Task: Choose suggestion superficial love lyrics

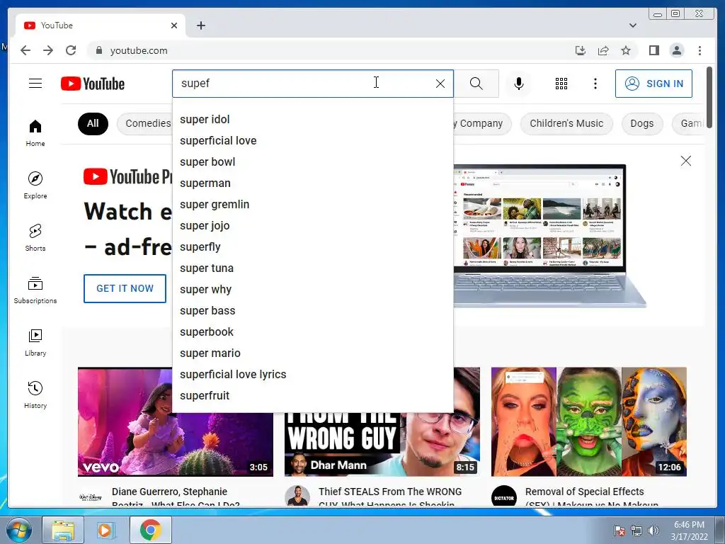Action: pos(312,375)
